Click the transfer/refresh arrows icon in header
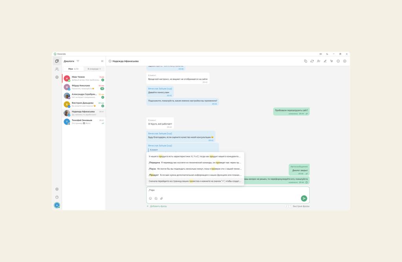Image resolution: width=402 pixels, height=262 pixels. (x=312, y=61)
